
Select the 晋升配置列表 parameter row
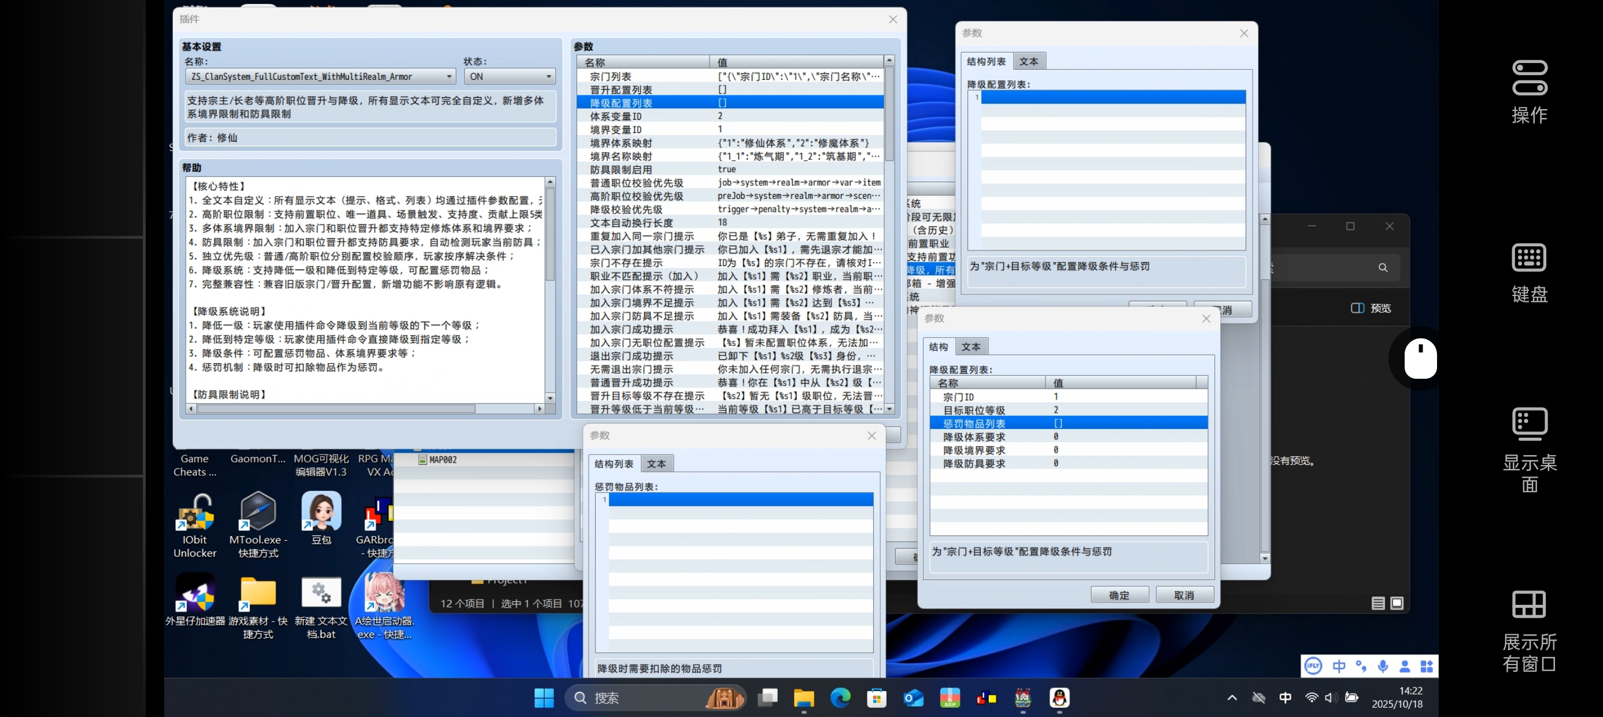[x=730, y=90]
